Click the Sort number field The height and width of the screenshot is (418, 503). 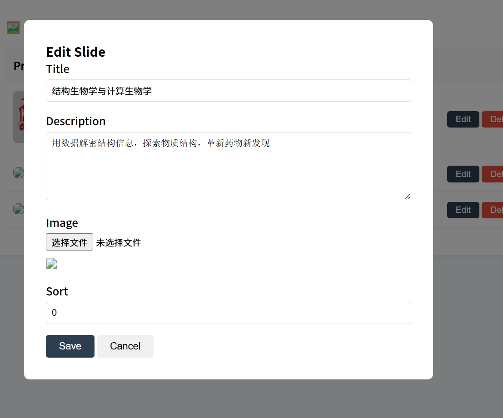coord(229,313)
